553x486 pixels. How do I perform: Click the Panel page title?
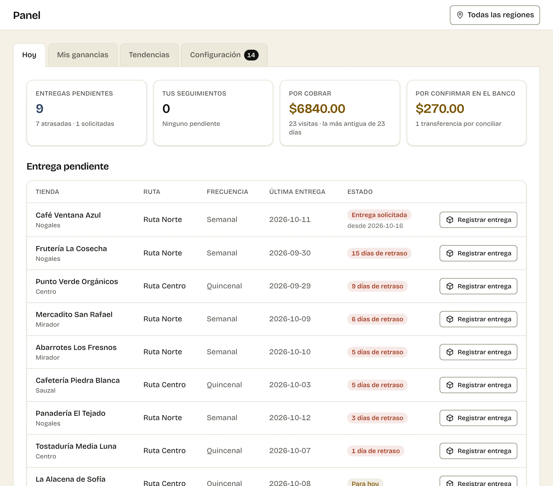click(x=27, y=15)
